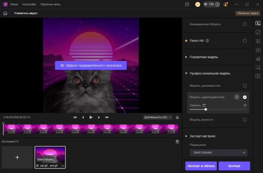The height and width of the screenshot is (173, 263).
Task: Step back one frame
Action: [x=83, y=117]
